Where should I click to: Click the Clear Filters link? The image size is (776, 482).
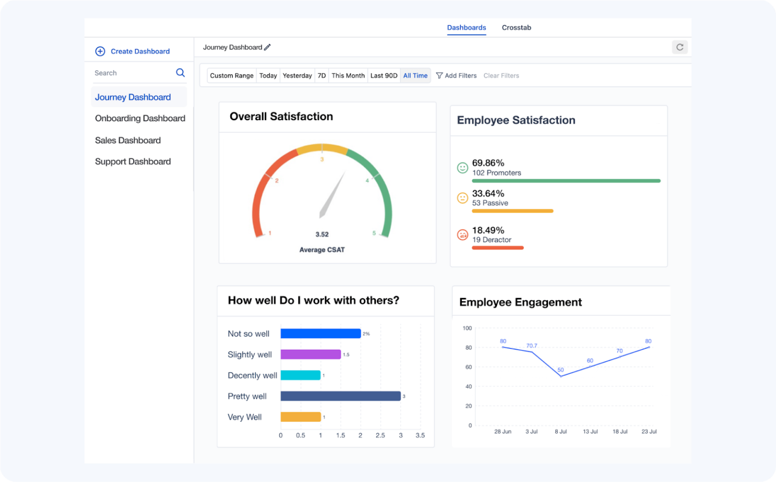(501, 75)
